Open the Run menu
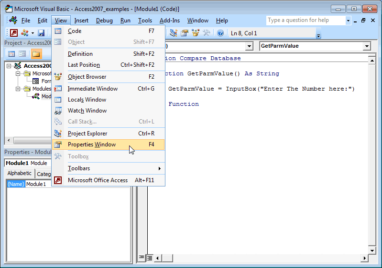 [125, 21]
